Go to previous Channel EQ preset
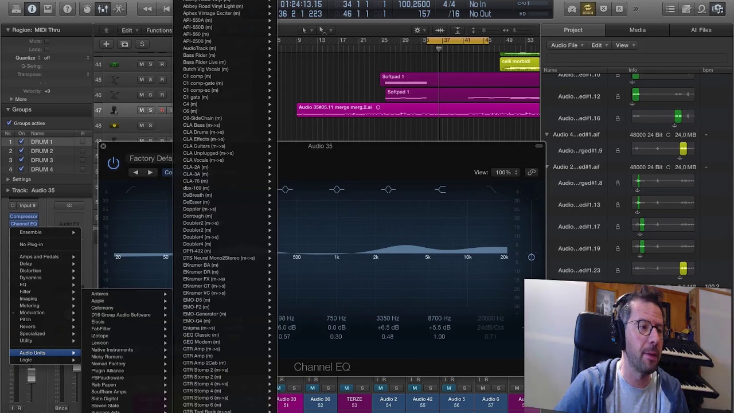This screenshot has height=413, width=734. 135,172
